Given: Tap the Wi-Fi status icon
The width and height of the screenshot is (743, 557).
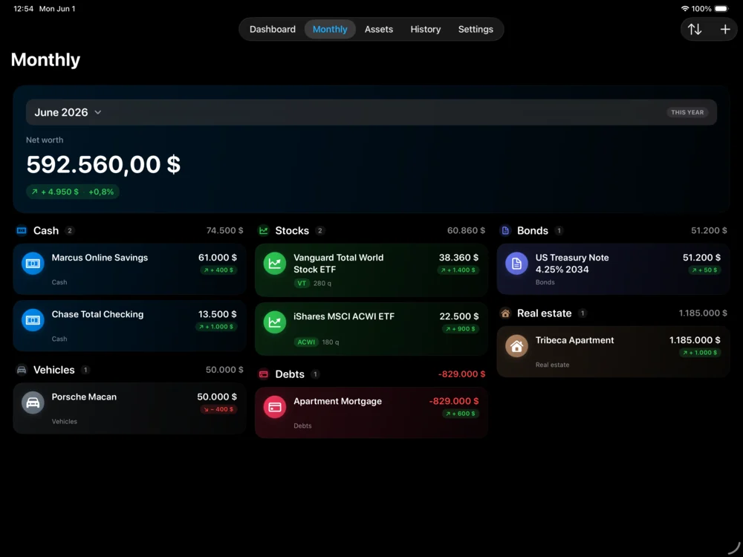Looking at the screenshot, I should pos(685,8).
